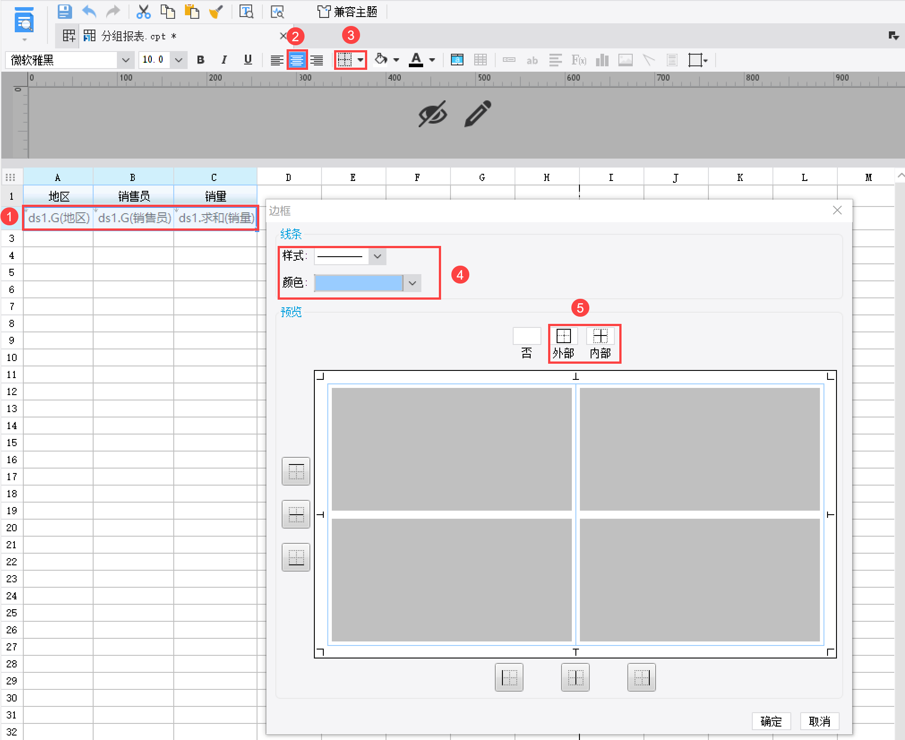This screenshot has width=905, height=740.
Task: Toggle the inner vertical border button
Action: (x=575, y=677)
